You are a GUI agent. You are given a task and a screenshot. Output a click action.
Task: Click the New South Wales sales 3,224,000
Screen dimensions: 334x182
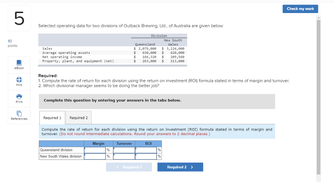[x=175, y=49]
